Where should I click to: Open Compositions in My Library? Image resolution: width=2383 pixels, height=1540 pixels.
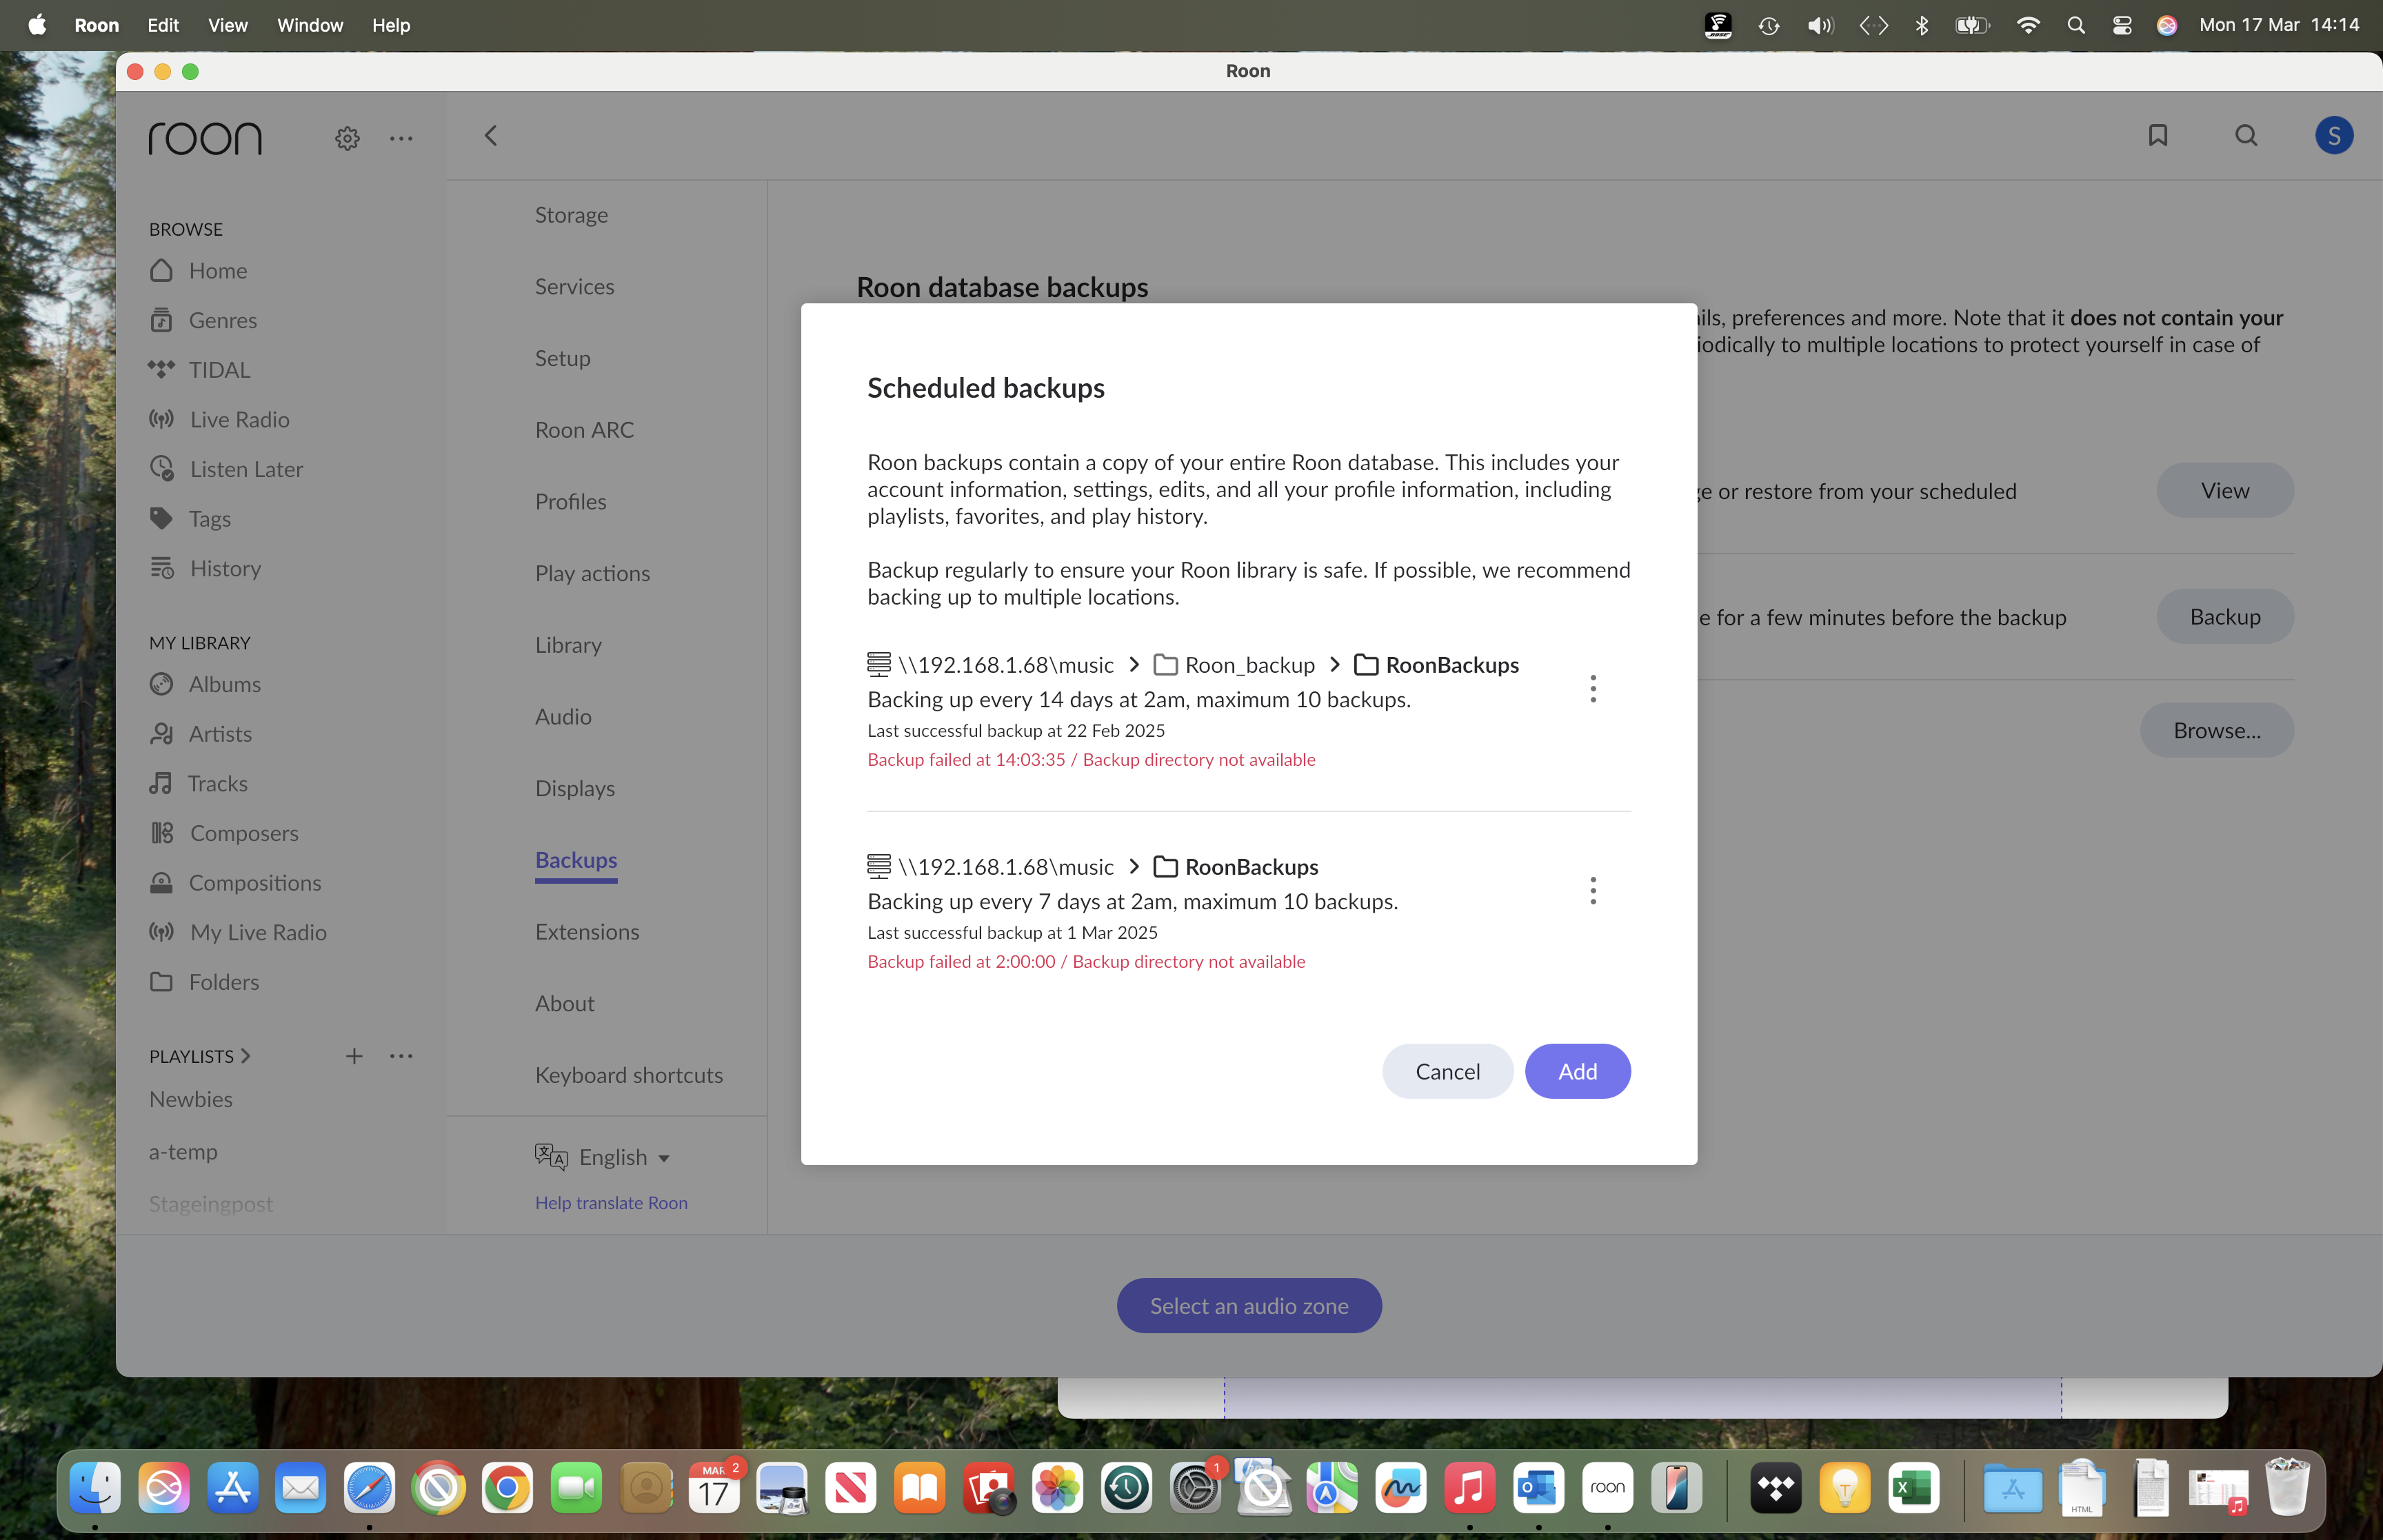(x=235, y=882)
